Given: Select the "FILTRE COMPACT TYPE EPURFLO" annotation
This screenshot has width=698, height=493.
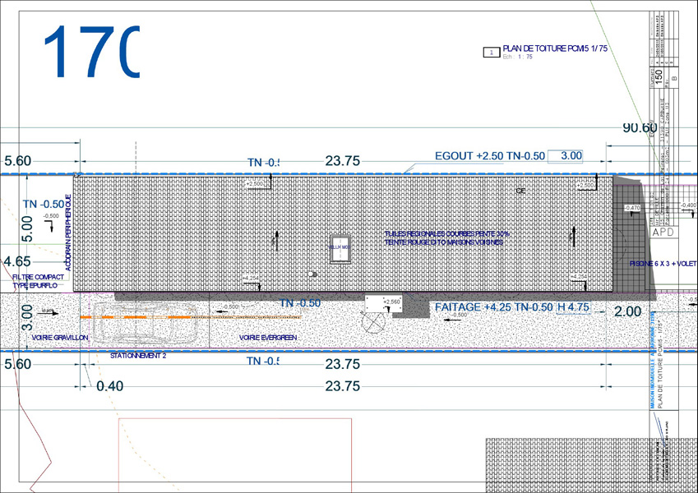Looking at the screenshot, I should pyautogui.click(x=38, y=282).
